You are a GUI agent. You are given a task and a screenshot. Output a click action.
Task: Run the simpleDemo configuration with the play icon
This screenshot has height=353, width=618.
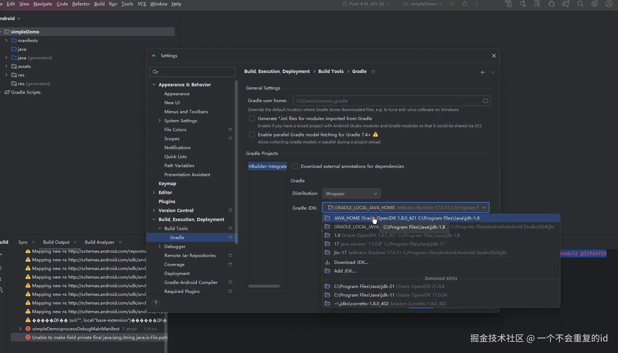453,4
